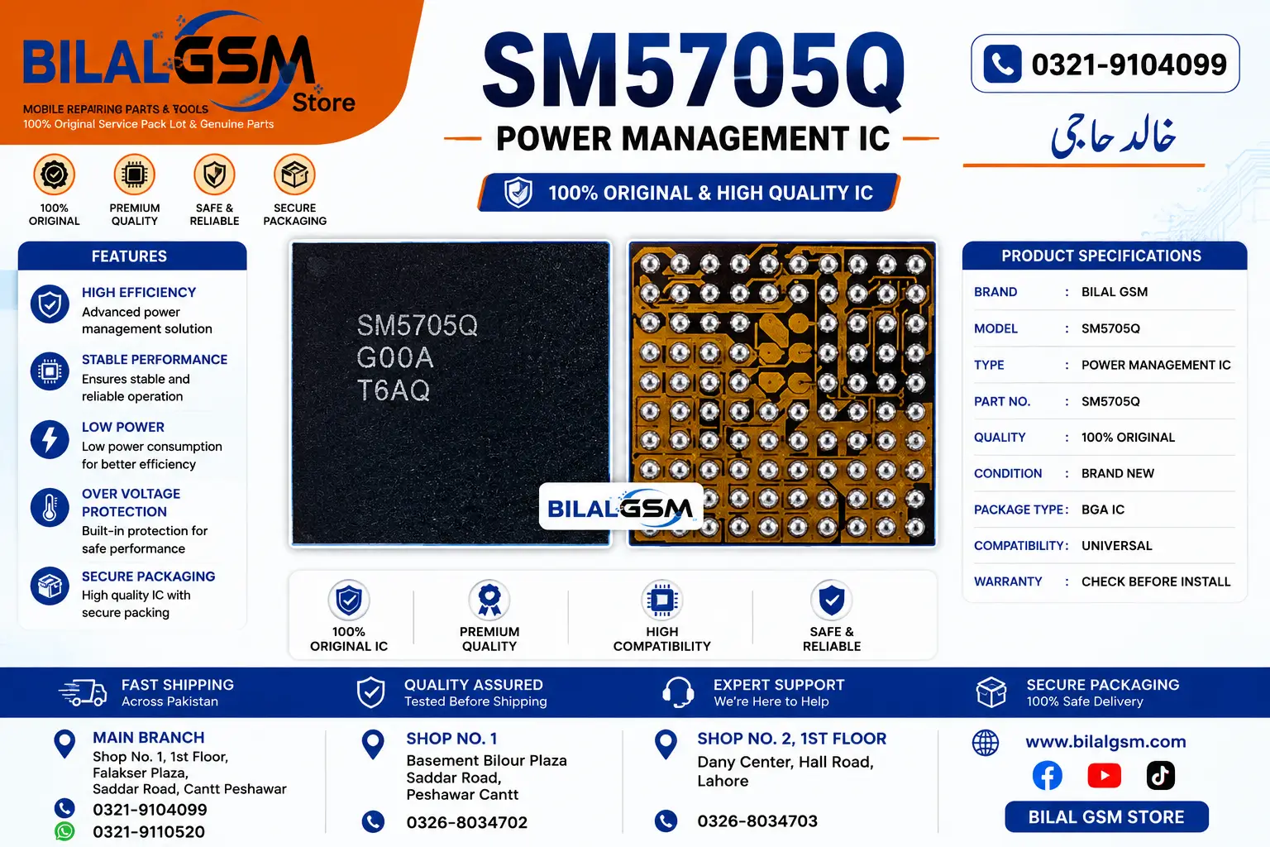Viewport: 1270px width, 847px height.
Task: Click the globe icon beside website address
Action: (986, 743)
